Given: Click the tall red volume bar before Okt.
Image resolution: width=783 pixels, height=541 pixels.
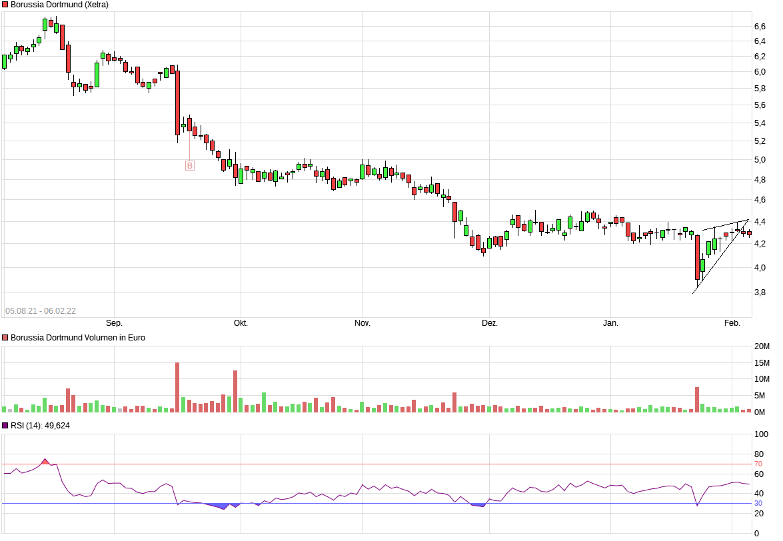Looking at the screenshot, I should click(x=235, y=391).
